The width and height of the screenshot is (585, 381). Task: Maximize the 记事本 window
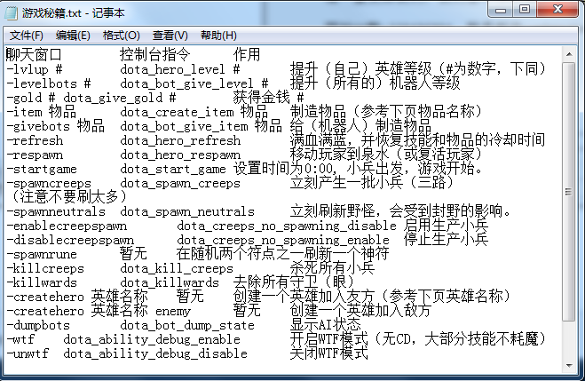[525, 10]
